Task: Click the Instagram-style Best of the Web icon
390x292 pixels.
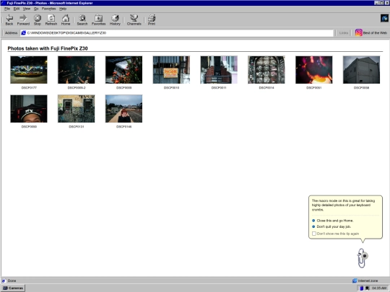Action: (358, 32)
